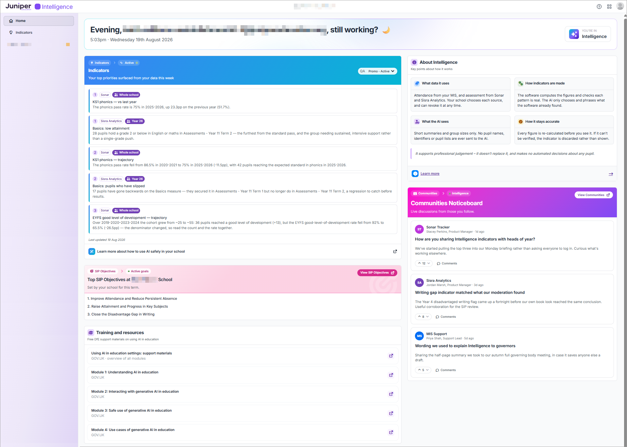Viewport: 627px width, 447px height.
Task: Click the Juniper Intelligence logo
Action: pyautogui.click(x=39, y=7)
